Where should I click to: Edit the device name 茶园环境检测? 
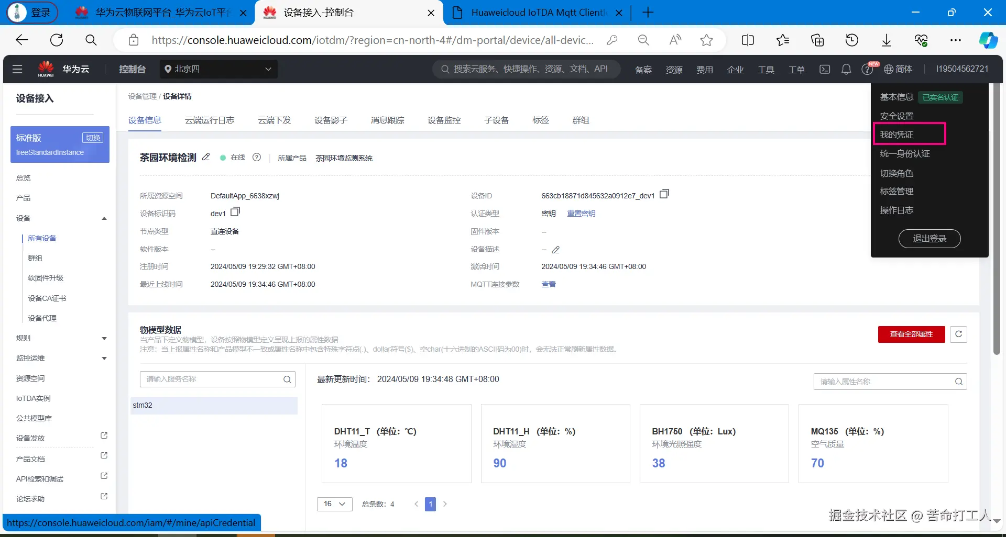(206, 156)
